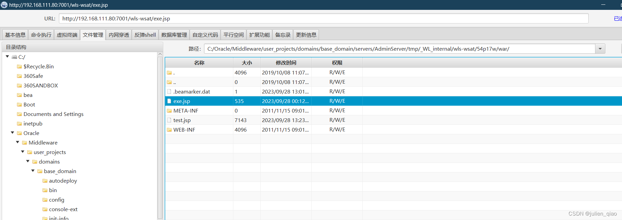The width and height of the screenshot is (622, 220).
Task: Click the parent directory '..' folder icon
Action: [x=169, y=82]
